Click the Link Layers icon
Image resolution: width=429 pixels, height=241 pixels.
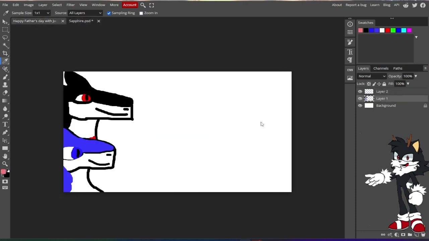[383, 235]
